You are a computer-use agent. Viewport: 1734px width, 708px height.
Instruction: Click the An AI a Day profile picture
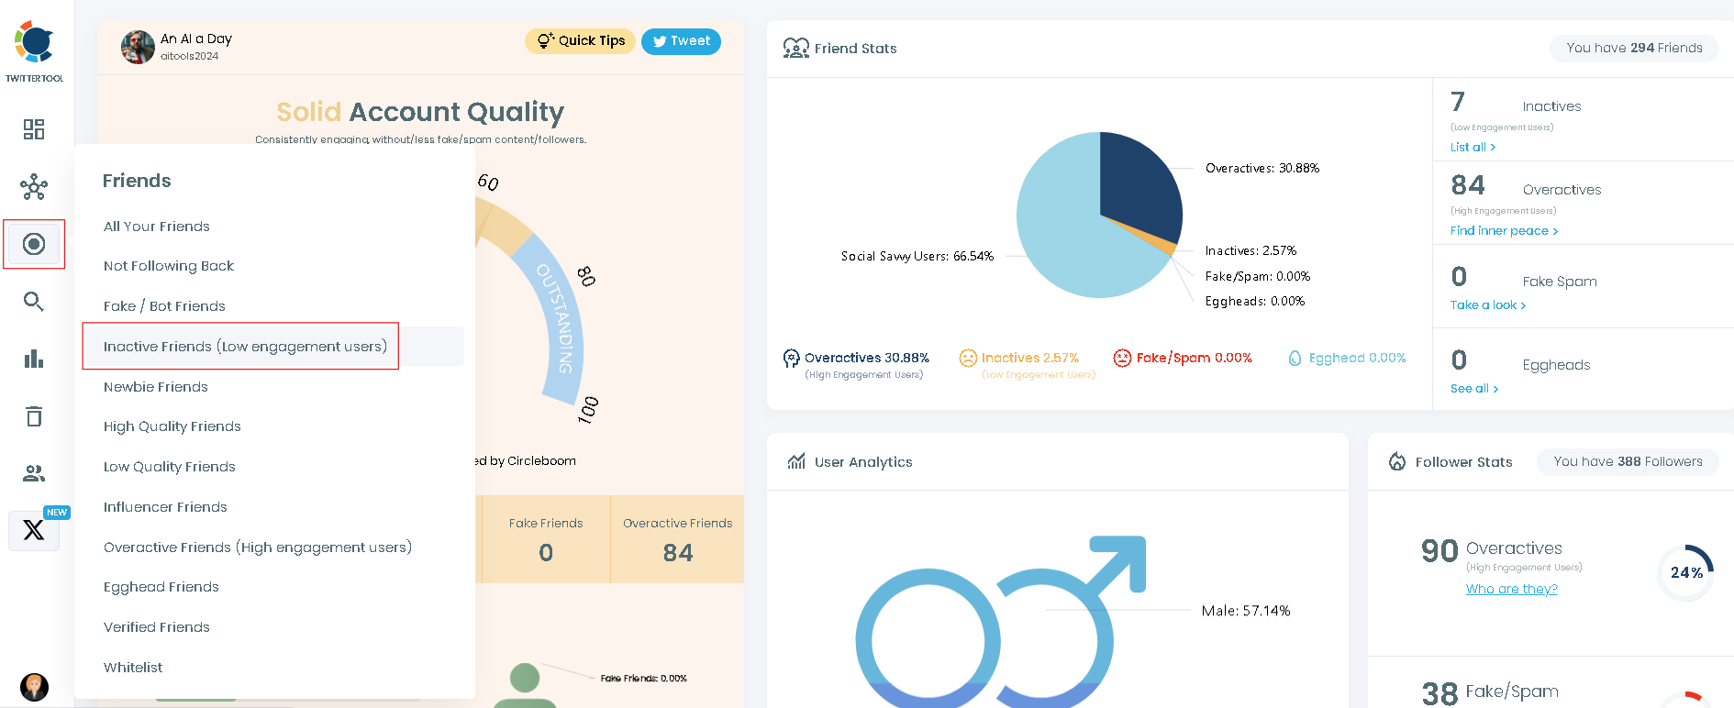click(x=138, y=47)
